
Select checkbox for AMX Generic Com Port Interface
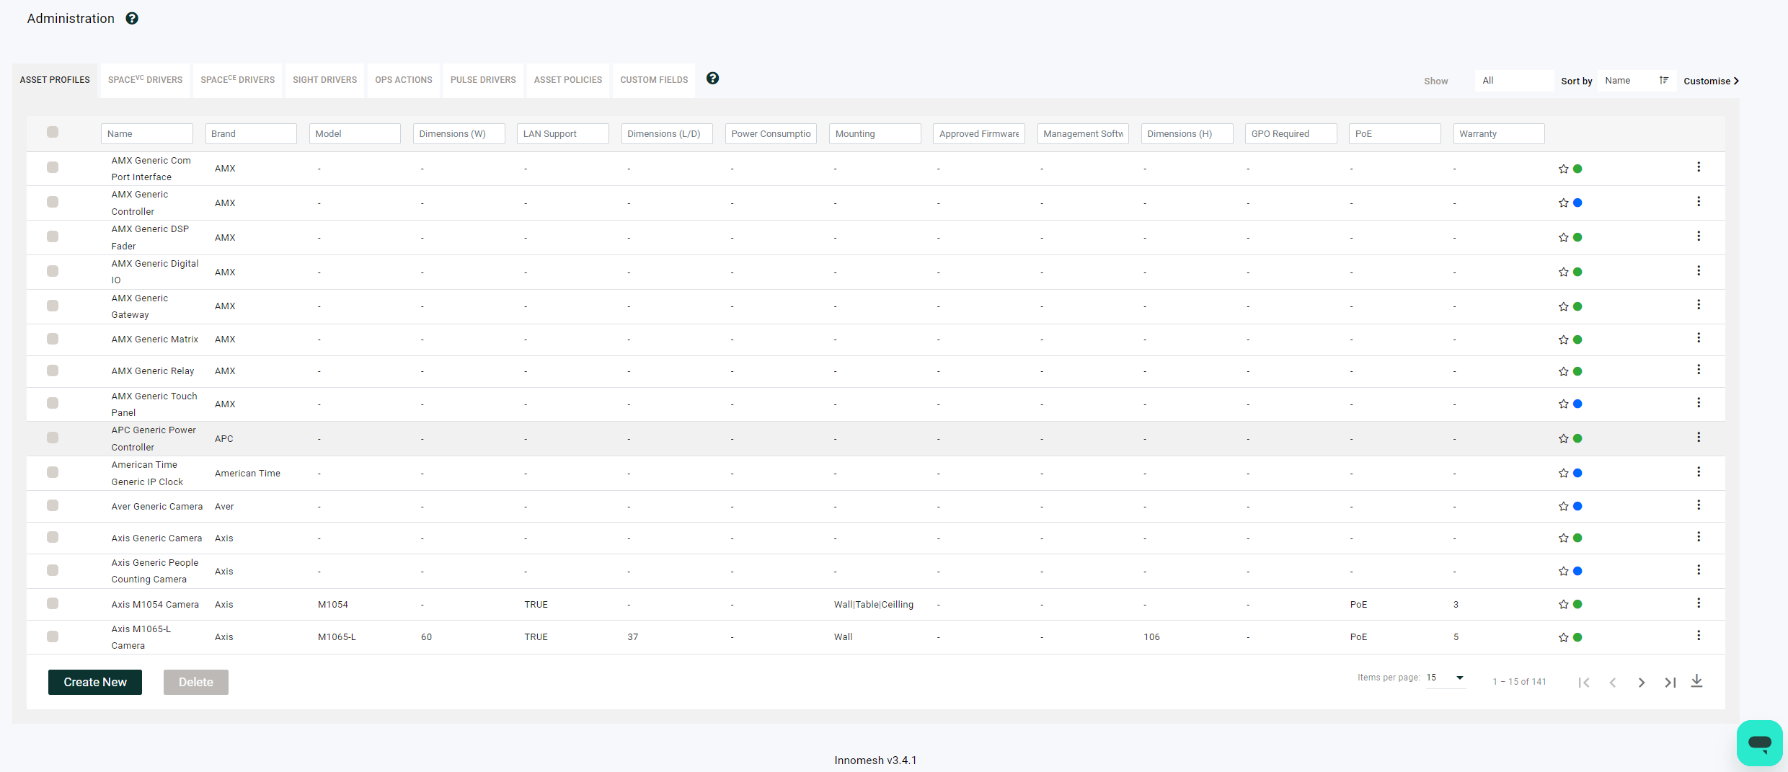coord(53,167)
